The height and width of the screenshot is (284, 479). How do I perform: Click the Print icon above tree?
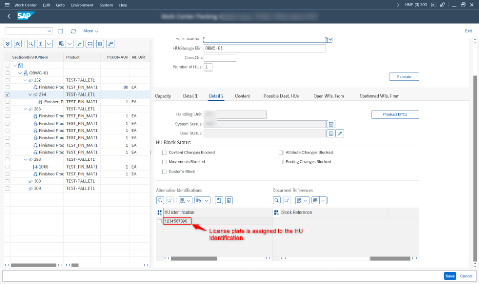pyautogui.click(x=90, y=44)
